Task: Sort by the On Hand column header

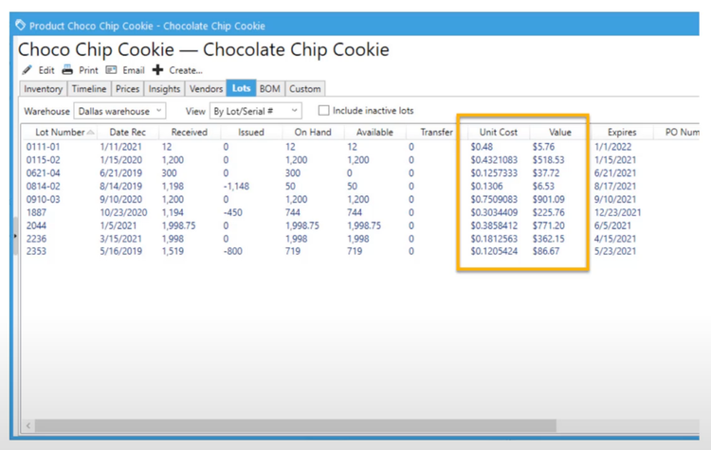Action: click(313, 133)
